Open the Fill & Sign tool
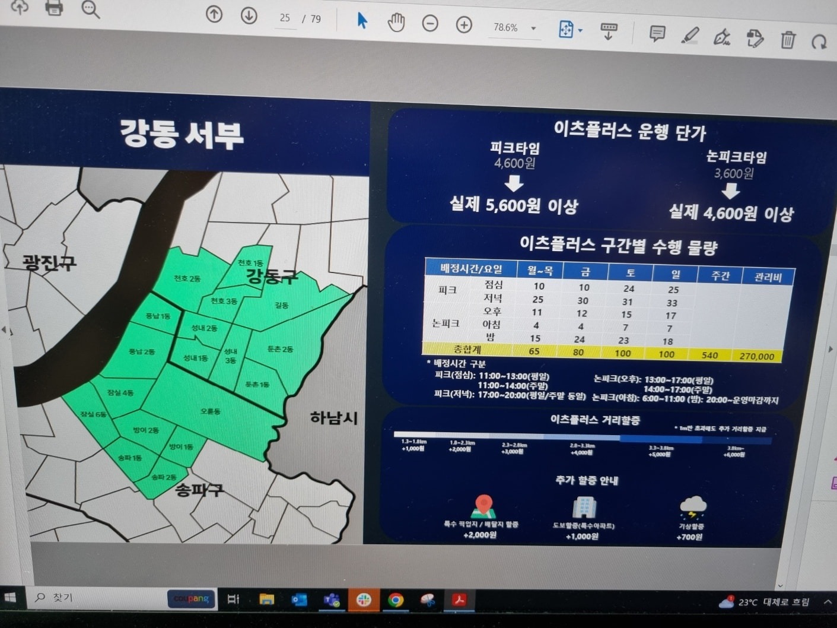Image resolution: width=837 pixels, height=628 pixels. [x=723, y=37]
